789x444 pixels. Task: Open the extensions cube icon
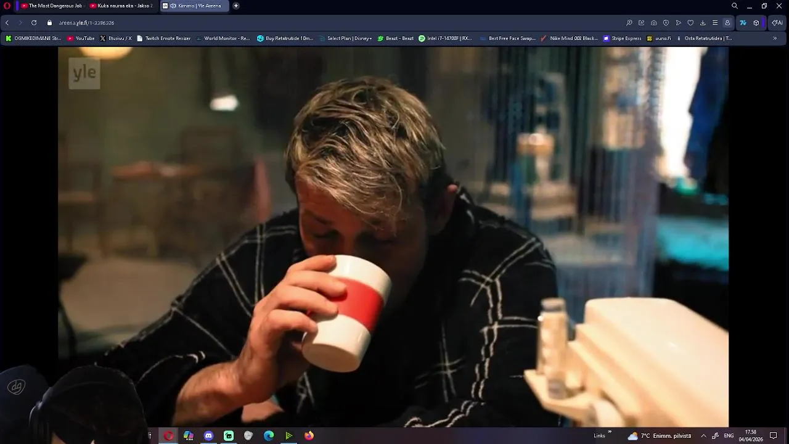(x=756, y=23)
